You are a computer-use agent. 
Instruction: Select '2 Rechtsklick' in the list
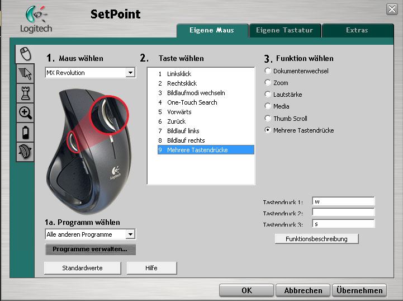tap(206, 83)
